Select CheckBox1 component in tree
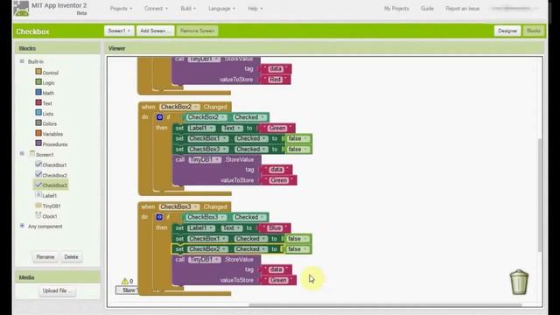Viewport: 560px width, 315px height. click(x=51, y=165)
